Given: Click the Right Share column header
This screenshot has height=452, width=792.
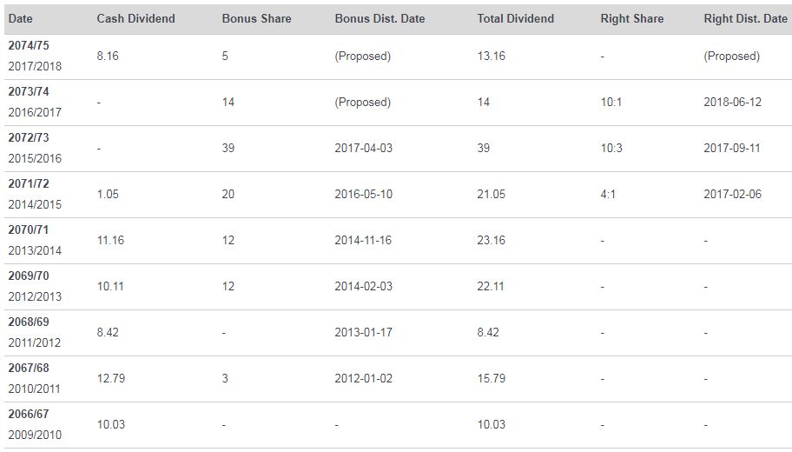Looking at the screenshot, I should click(x=632, y=19).
